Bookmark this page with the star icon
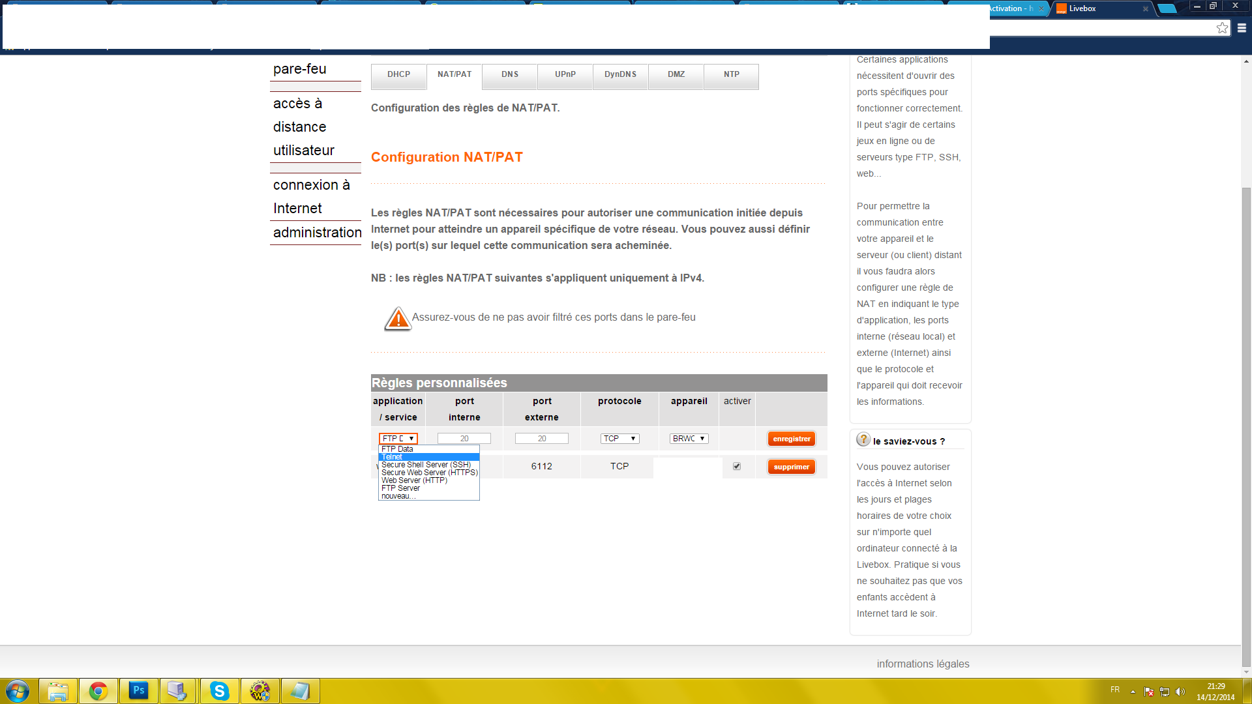This screenshot has height=704, width=1252. pyautogui.click(x=1222, y=27)
